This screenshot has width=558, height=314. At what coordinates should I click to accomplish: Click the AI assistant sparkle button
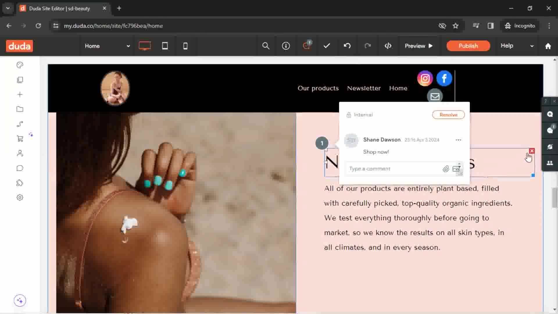click(20, 300)
